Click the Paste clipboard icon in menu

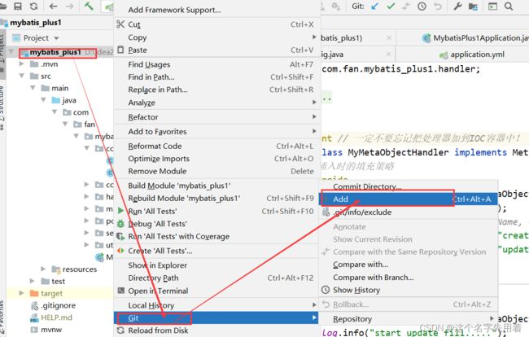coord(120,50)
